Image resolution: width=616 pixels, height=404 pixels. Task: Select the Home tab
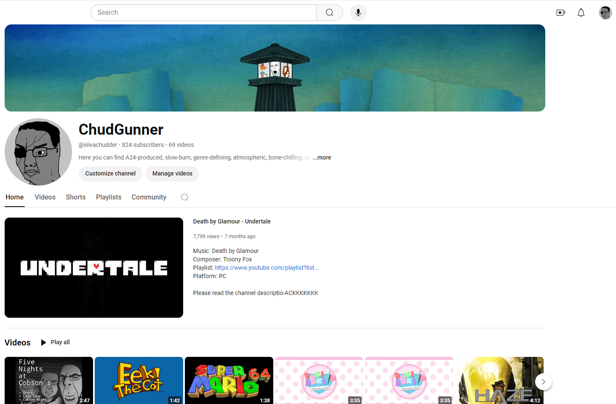pyautogui.click(x=15, y=197)
